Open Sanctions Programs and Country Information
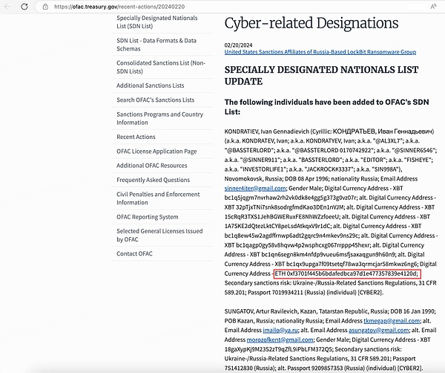Screen dimensions: 445x373 [159, 118]
